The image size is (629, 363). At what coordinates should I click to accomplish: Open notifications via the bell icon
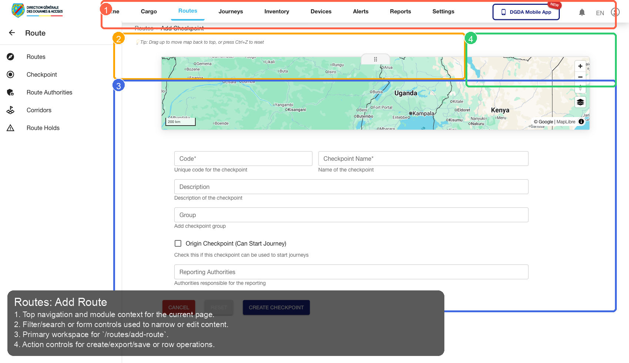[582, 12]
